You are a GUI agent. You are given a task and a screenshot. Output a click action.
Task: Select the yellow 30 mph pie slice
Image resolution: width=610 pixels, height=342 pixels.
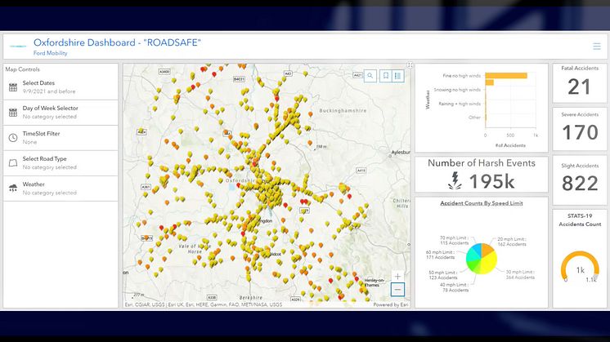coord(489,261)
